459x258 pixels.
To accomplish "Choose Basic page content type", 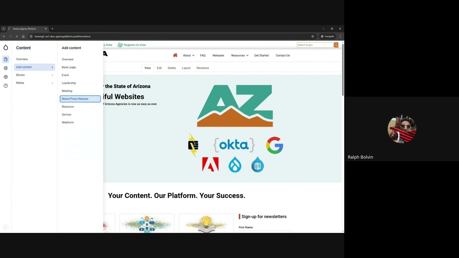I will click(x=69, y=67).
